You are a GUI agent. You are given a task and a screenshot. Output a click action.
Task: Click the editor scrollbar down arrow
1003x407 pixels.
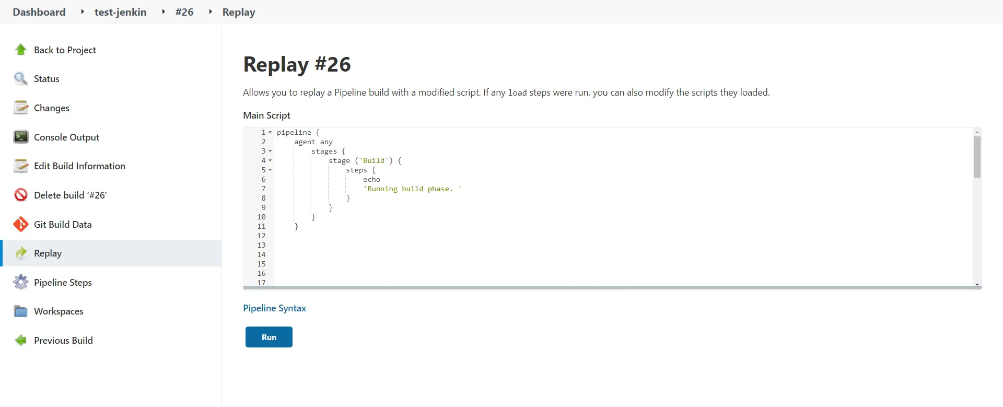[977, 284]
